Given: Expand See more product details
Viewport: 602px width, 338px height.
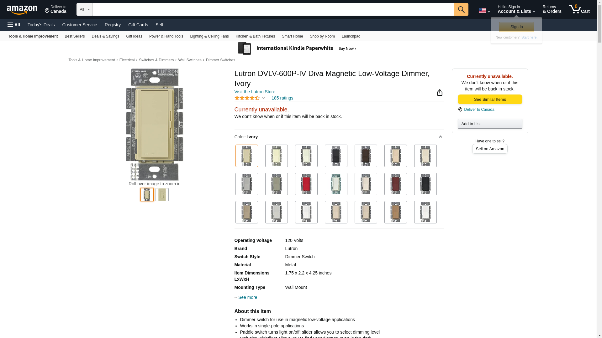Looking at the screenshot, I should coord(247,297).
